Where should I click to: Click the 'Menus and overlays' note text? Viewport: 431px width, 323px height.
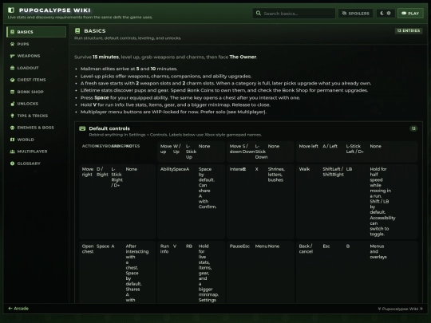(x=378, y=251)
